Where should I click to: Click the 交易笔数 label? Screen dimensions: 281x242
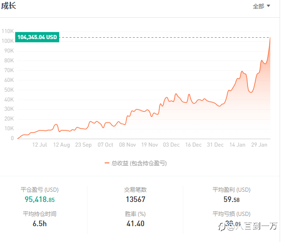point(135,190)
